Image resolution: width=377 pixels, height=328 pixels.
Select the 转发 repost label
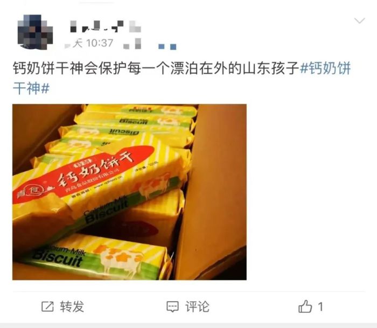72,306
